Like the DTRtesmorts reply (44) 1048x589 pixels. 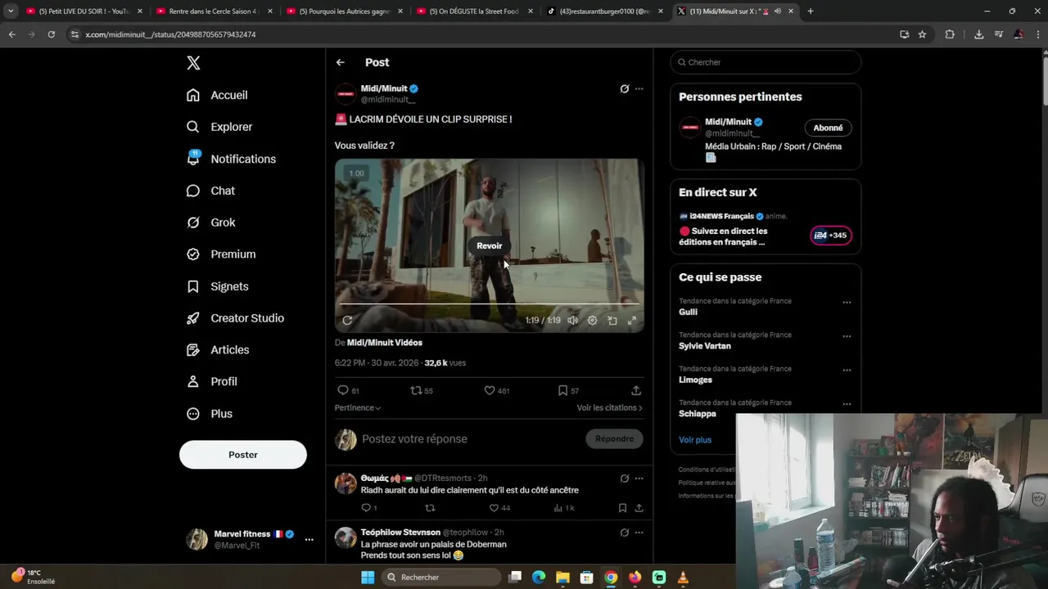pos(499,508)
